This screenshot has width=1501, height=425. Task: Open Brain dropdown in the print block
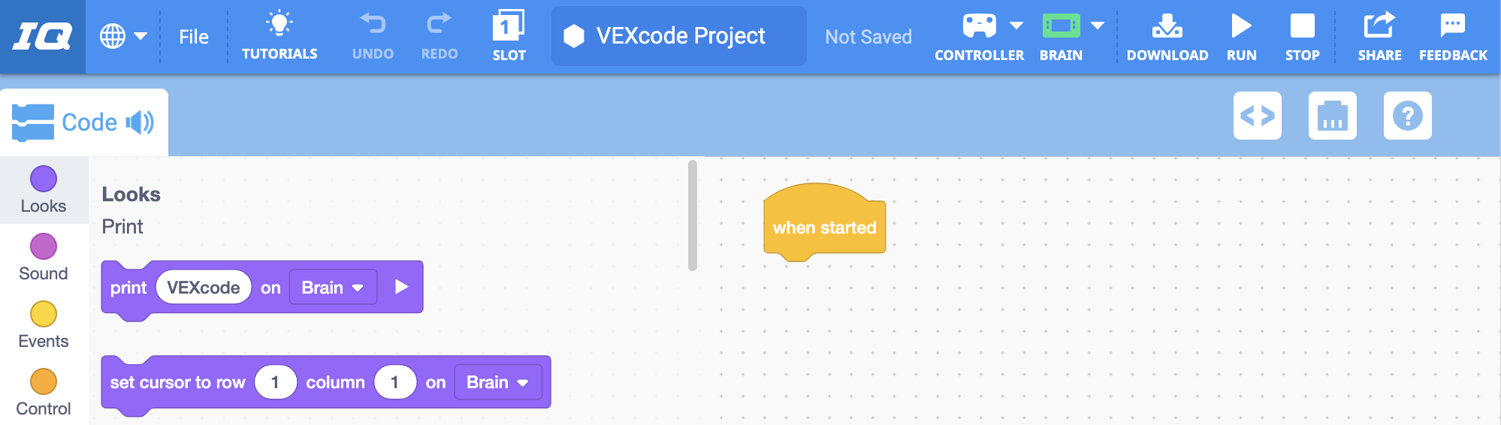tap(333, 288)
